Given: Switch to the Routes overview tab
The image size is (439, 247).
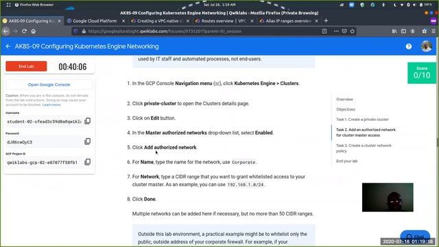Looking at the screenshot, I should (x=224, y=21).
